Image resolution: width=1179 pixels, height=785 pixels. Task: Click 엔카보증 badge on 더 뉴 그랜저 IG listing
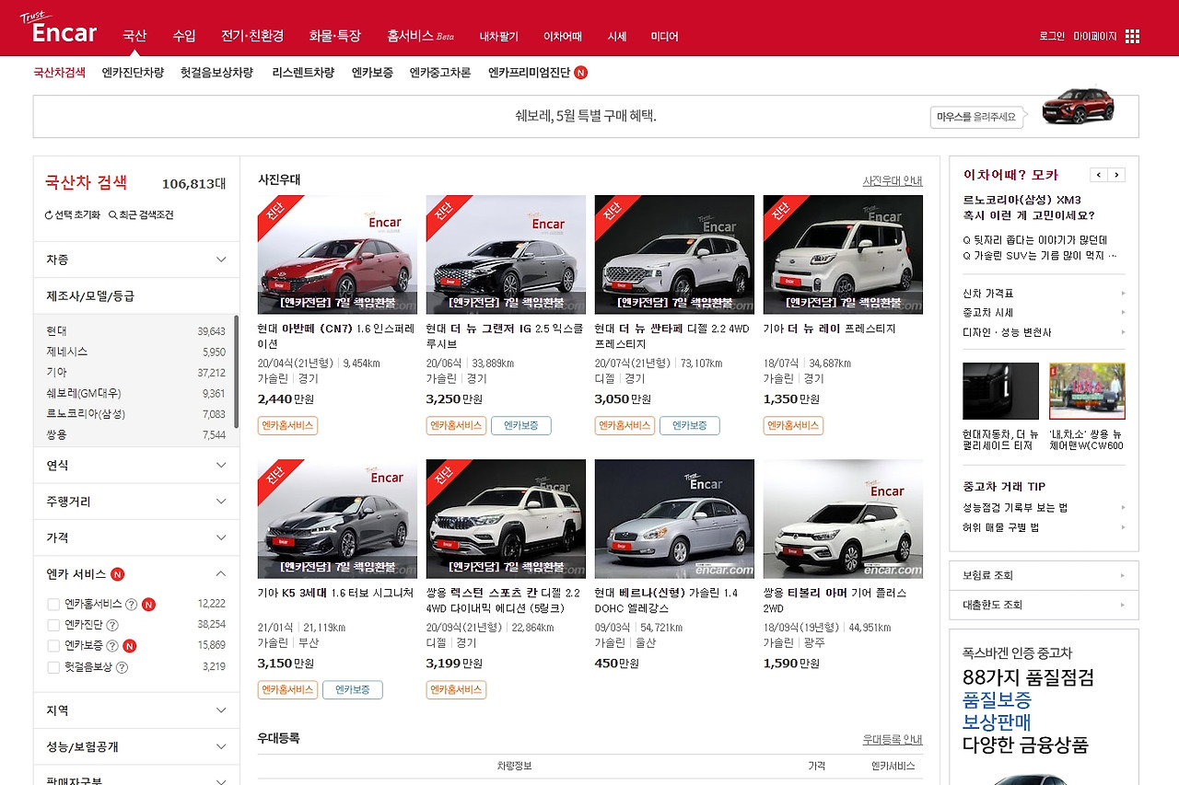pyautogui.click(x=520, y=425)
